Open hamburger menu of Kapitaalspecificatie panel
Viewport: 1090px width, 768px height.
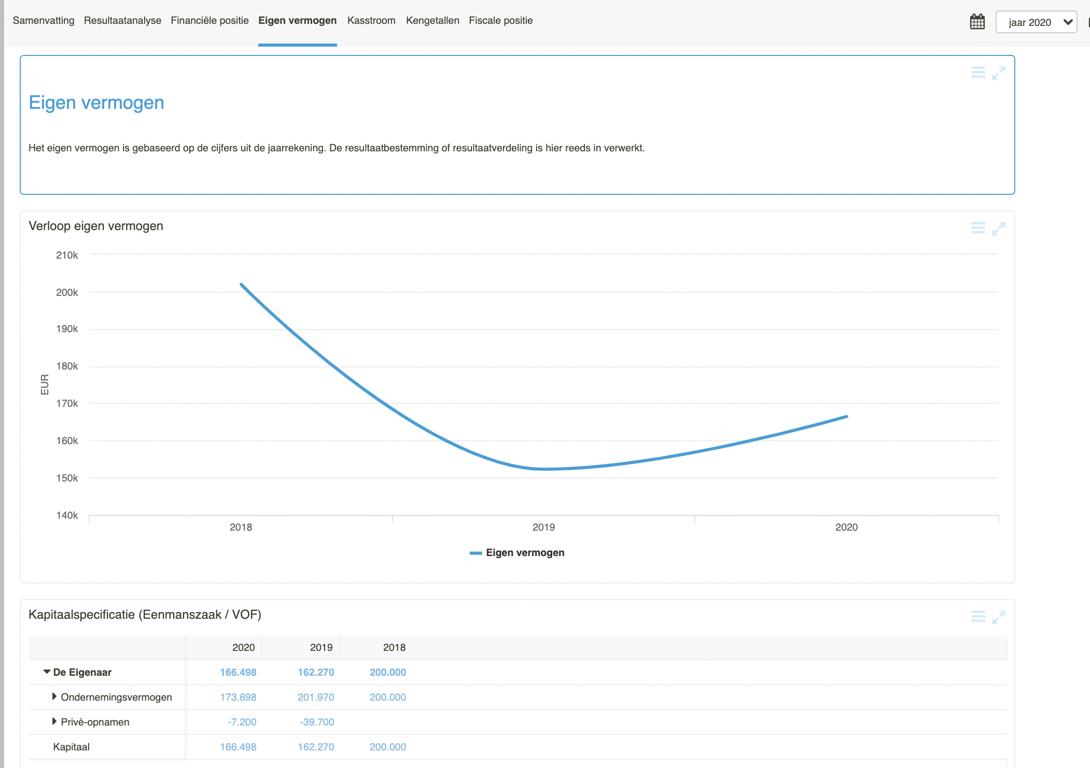(978, 617)
